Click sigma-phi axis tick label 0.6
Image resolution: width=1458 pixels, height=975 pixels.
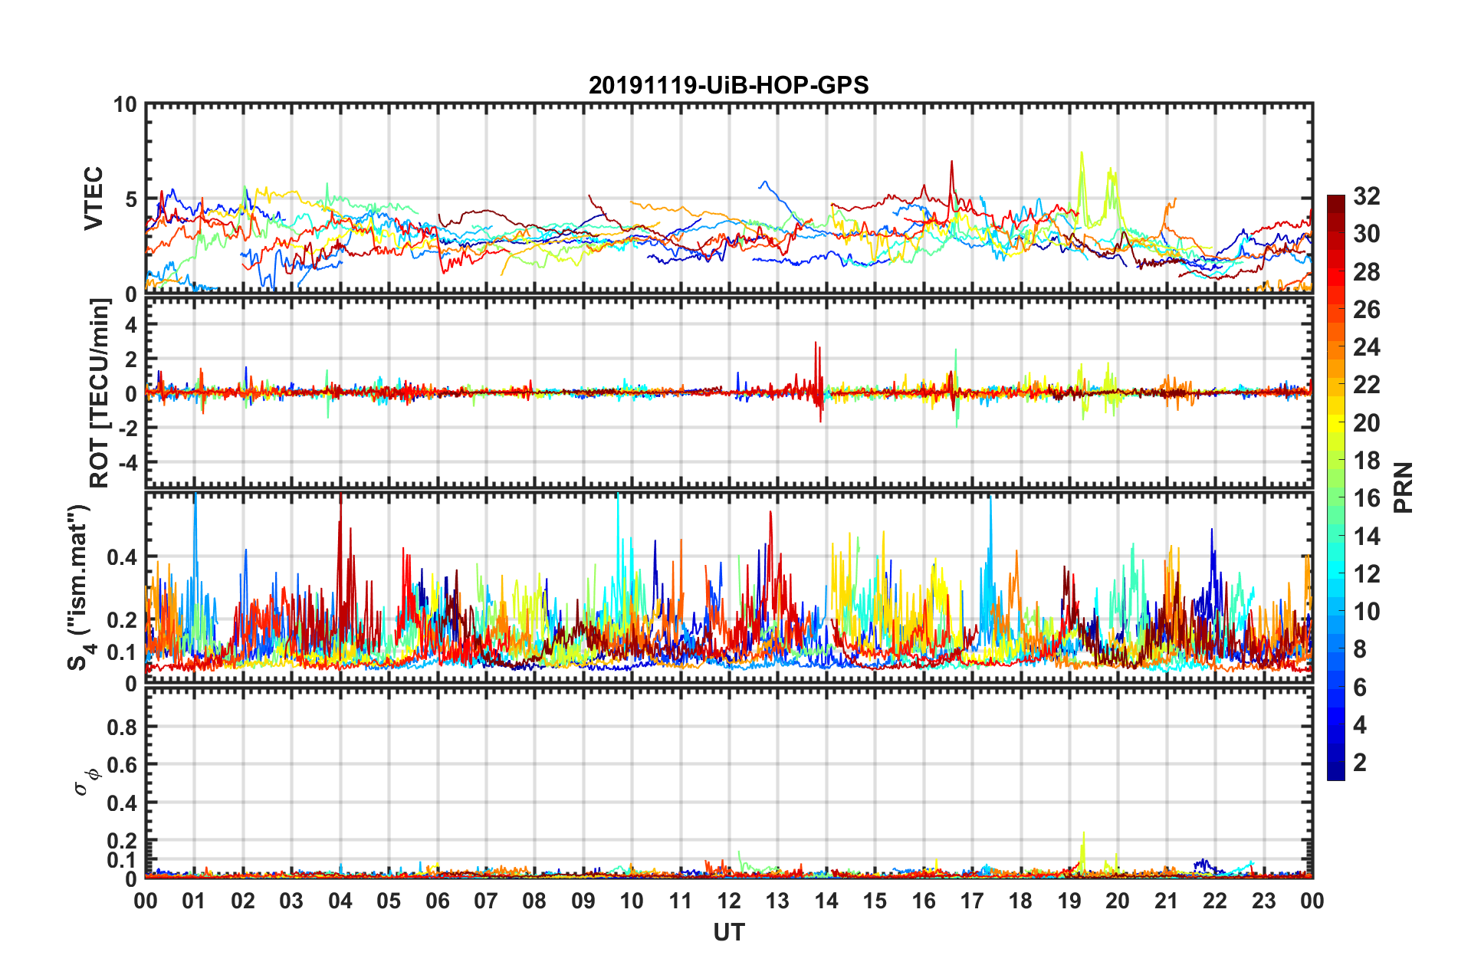click(122, 765)
